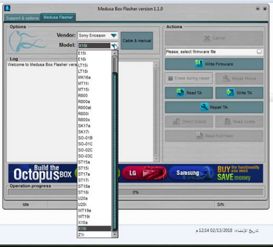
Task: Click the Read TA icon
Action: tap(181, 92)
